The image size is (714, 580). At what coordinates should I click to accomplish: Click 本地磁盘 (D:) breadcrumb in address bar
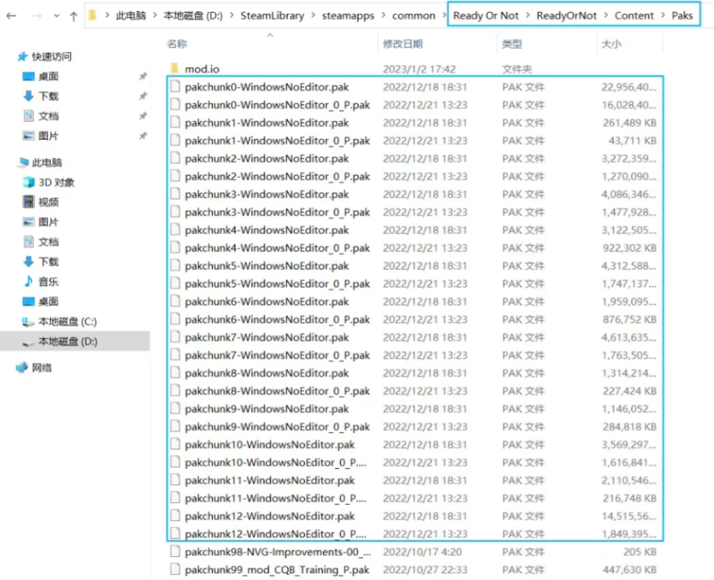tap(193, 16)
